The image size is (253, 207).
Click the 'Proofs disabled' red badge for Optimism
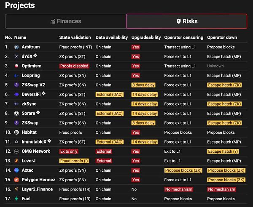coord(74,66)
